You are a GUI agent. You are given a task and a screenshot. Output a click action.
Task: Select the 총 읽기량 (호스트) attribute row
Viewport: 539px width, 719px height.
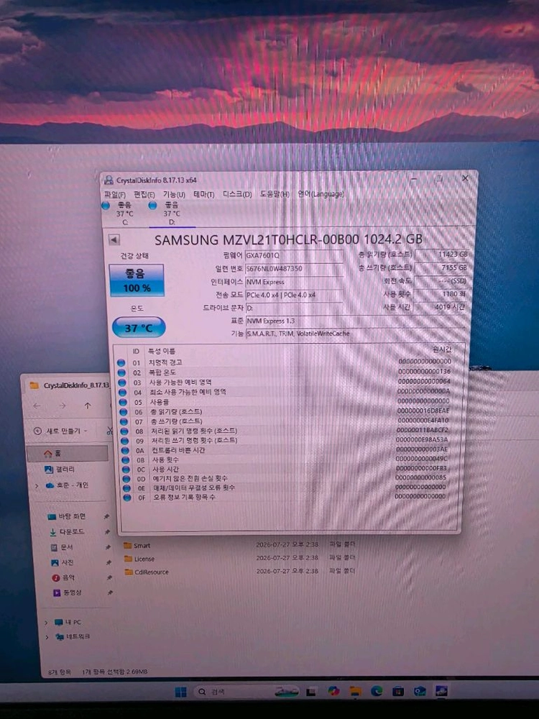285,411
